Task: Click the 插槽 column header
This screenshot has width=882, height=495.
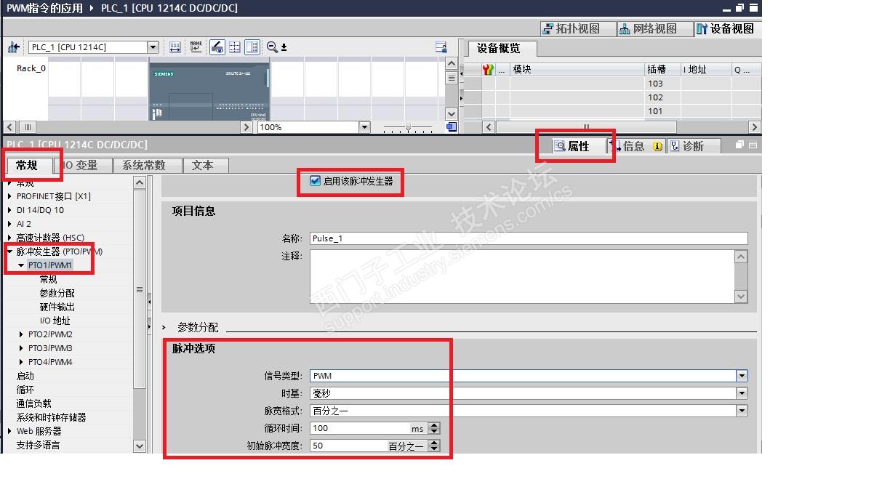Action: (x=662, y=69)
